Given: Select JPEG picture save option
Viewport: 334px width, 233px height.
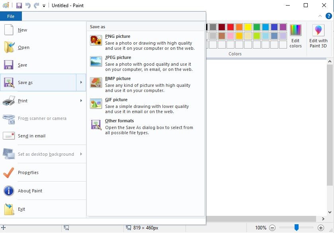Looking at the screenshot, I should pyautogui.click(x=145, y=63).
